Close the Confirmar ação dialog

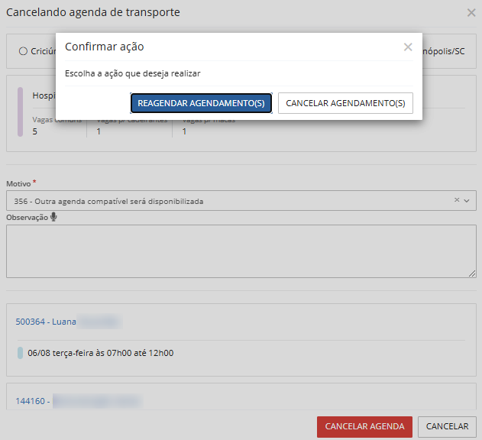click(408, 47)
